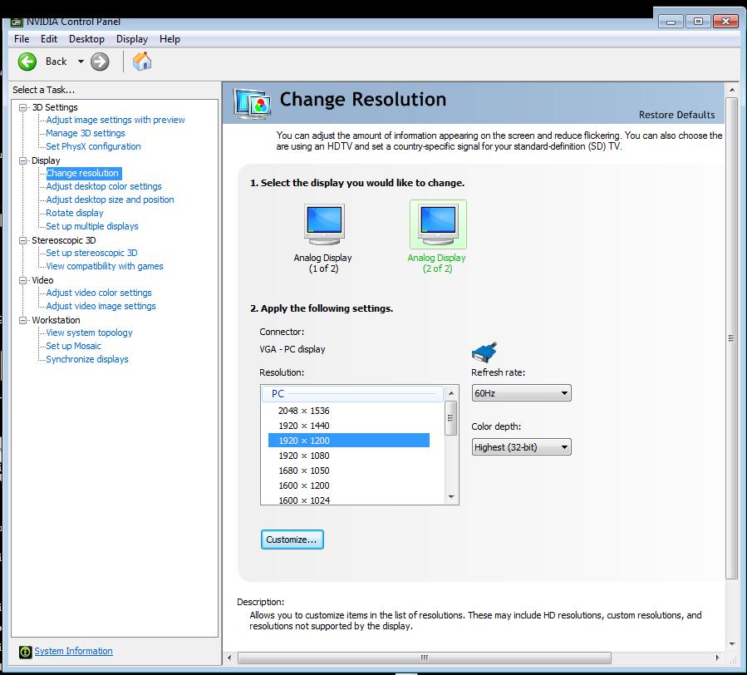Click Restore Defaults
Viewport: 747px width, 675px height.
point(676,115)
